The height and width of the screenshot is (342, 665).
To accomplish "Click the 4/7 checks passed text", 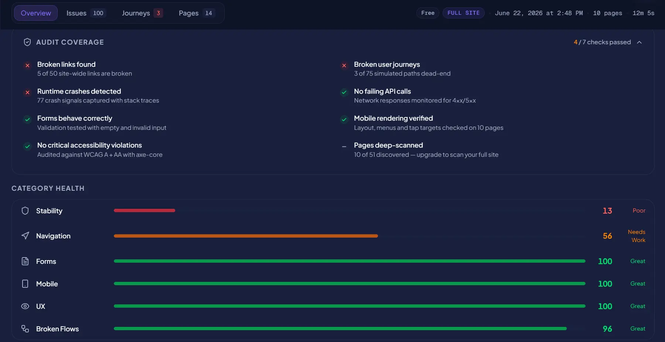I will tap(602, 42).
